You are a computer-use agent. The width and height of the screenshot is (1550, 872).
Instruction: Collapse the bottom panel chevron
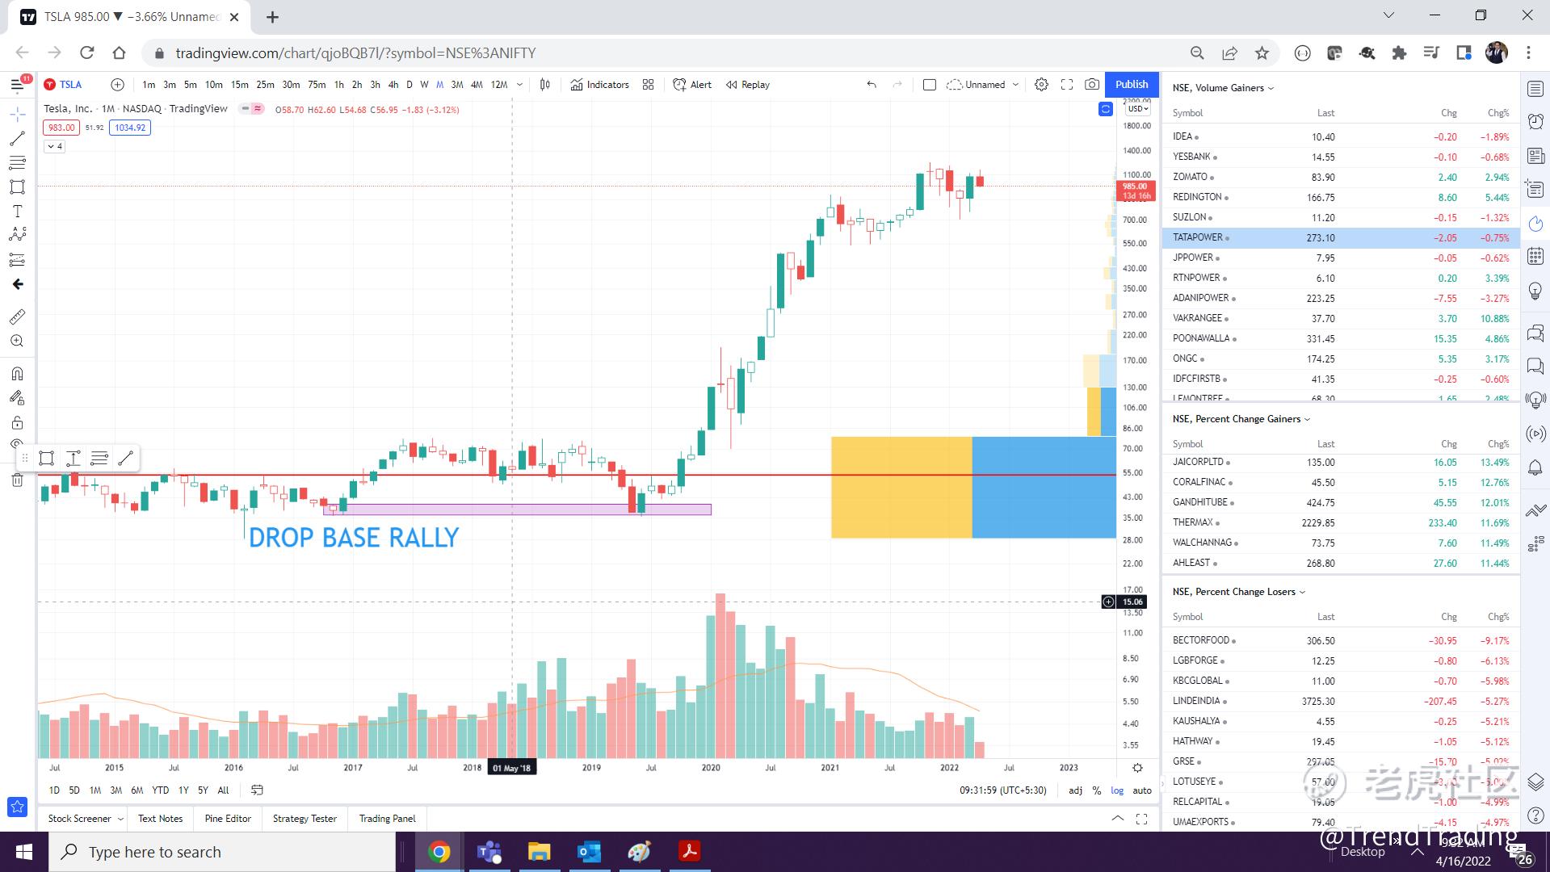click(1118, 819)
